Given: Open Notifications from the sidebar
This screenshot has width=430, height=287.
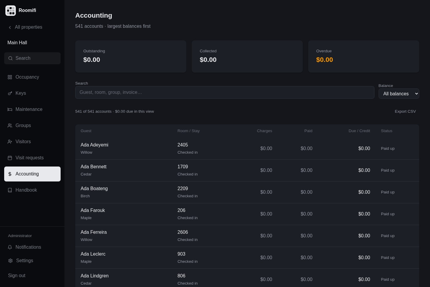Looking at the screenshot, I should (32, 247).
